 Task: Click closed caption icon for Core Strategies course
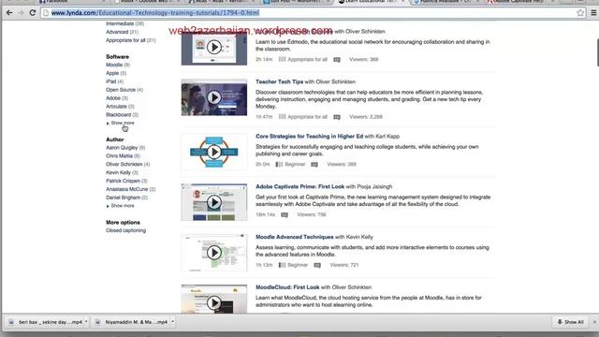coord(314,165)
